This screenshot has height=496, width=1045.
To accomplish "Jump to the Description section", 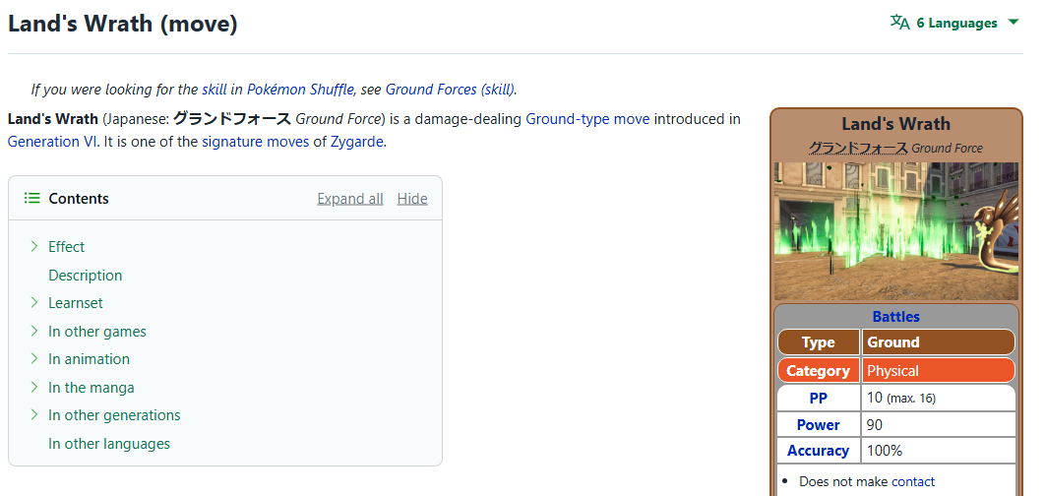I will (x=86, y=276).
